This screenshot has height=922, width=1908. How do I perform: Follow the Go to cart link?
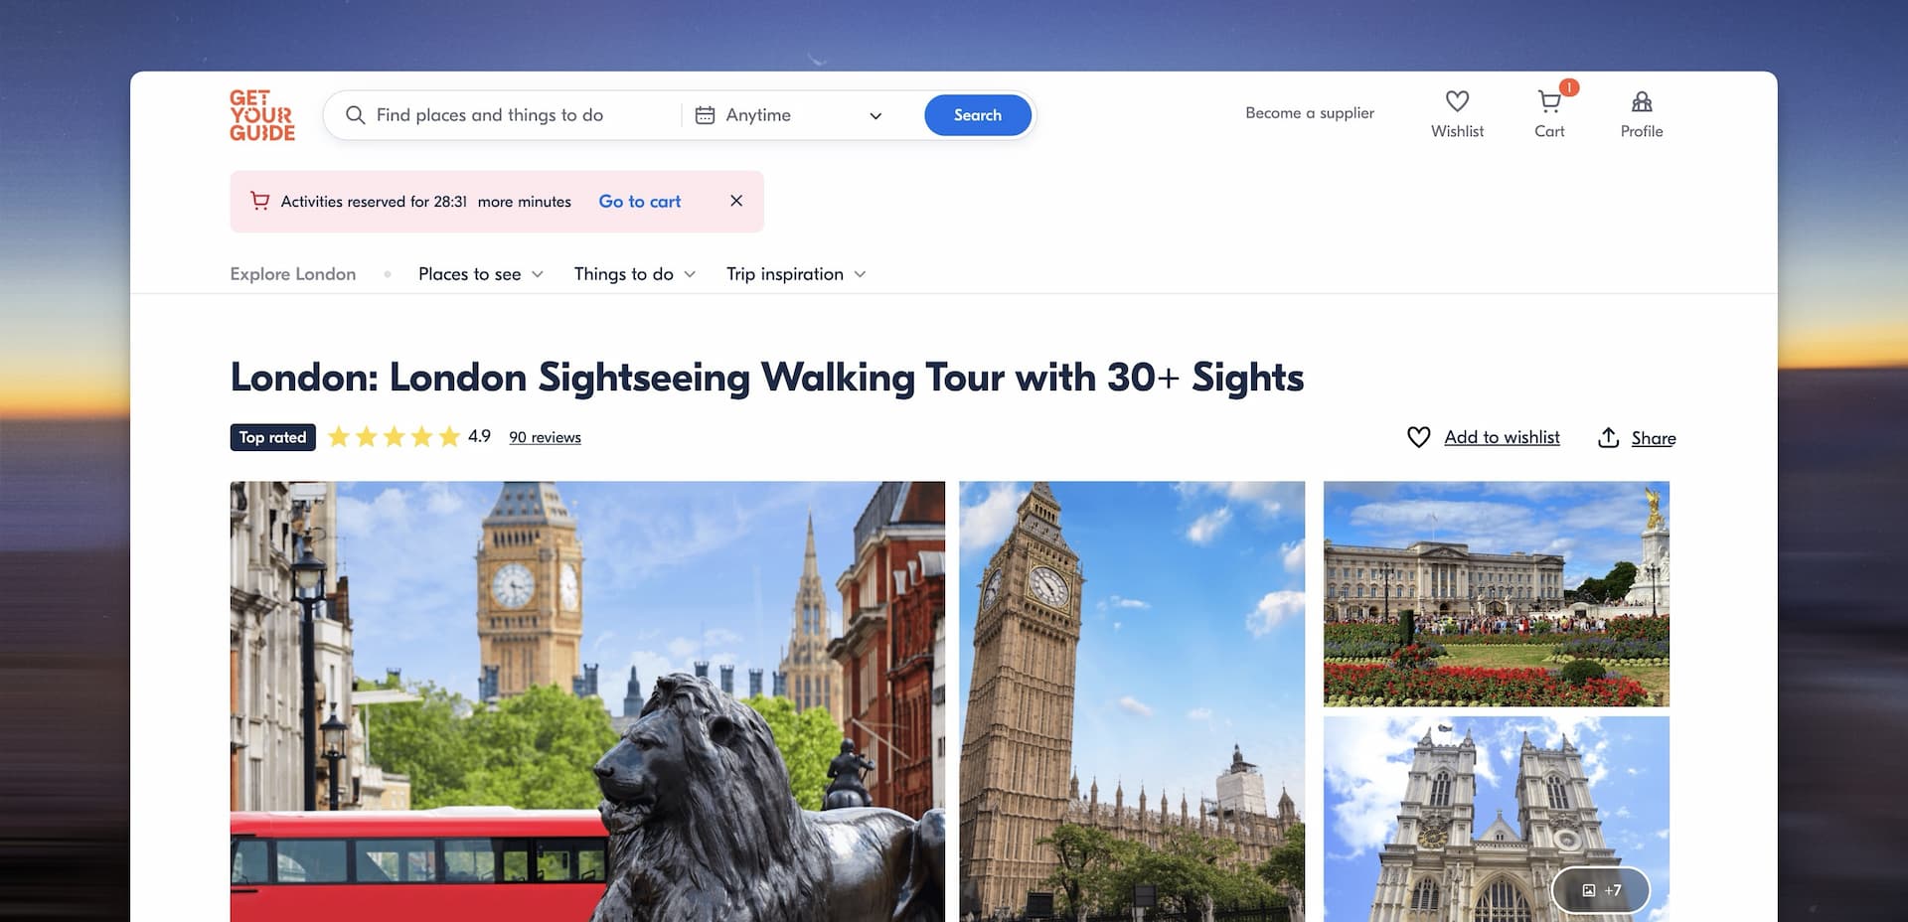tap(640, 202)
